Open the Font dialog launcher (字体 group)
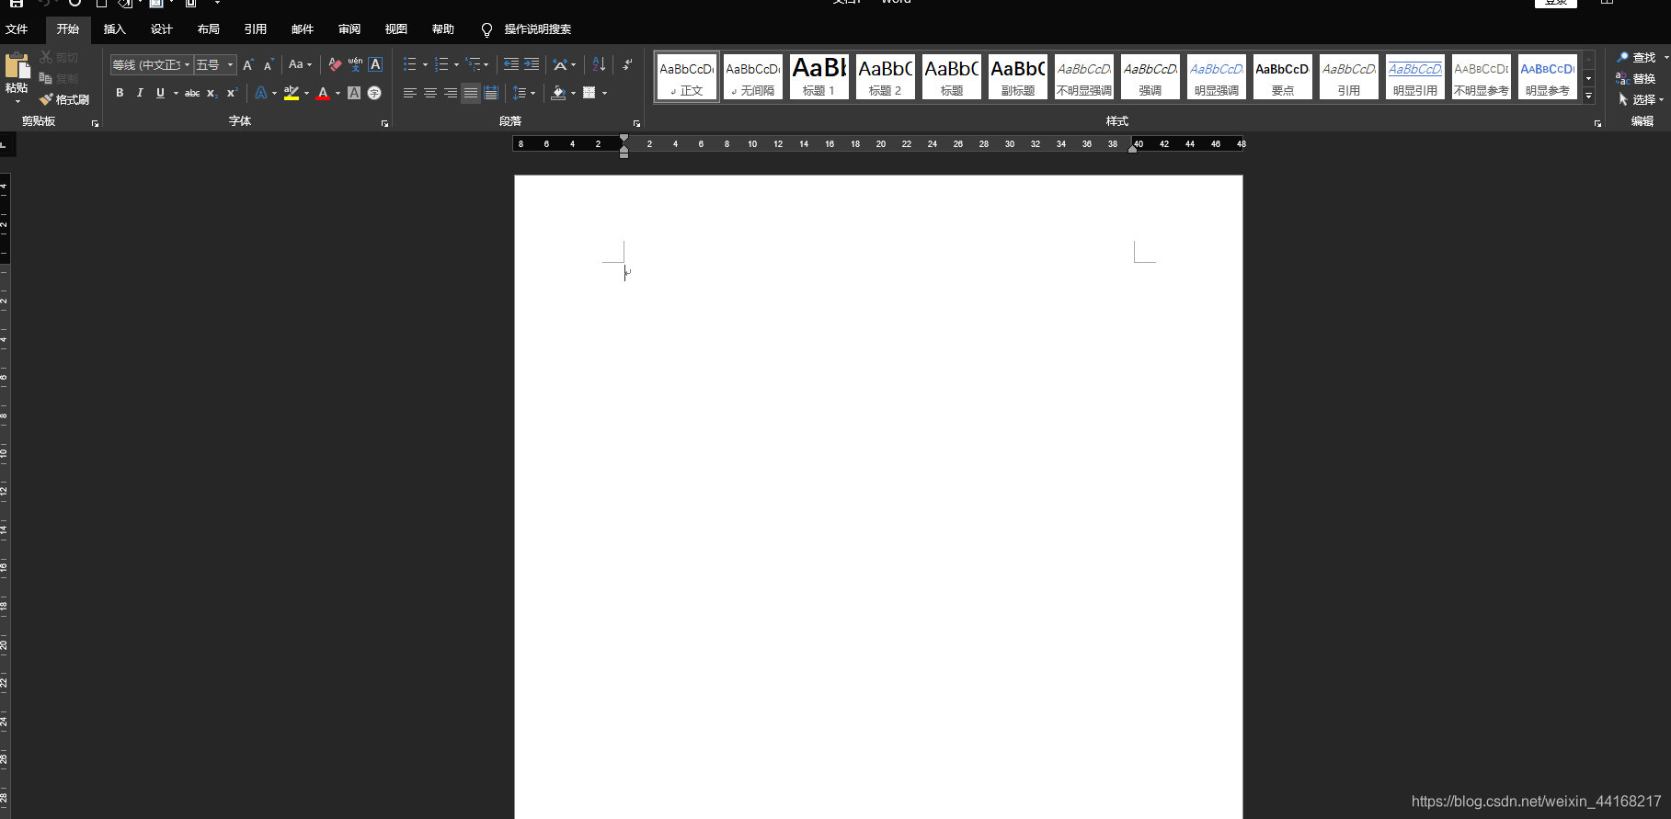 [384, 123]
